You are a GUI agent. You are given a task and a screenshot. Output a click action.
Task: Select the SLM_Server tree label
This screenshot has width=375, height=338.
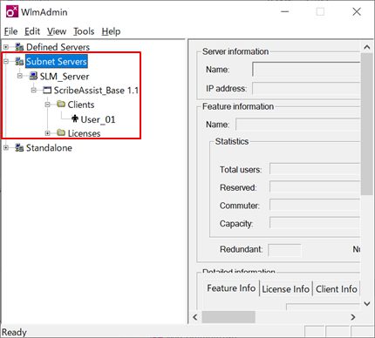click(x=65, y=77)
